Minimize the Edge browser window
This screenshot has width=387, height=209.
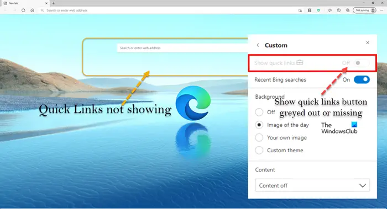(x=364, y=3)
